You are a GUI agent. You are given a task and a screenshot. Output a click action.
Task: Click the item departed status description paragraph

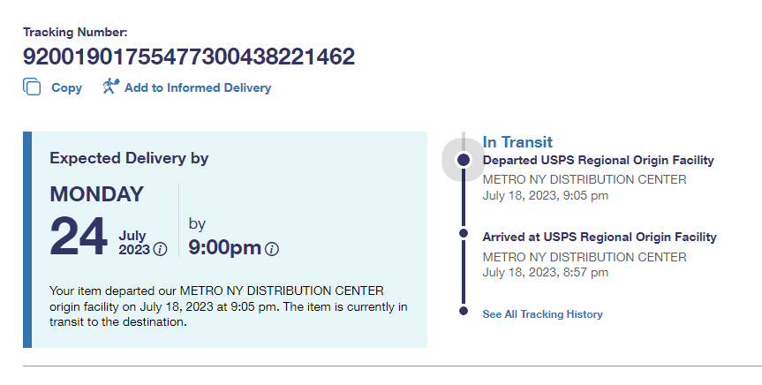[x=228, y=306]
